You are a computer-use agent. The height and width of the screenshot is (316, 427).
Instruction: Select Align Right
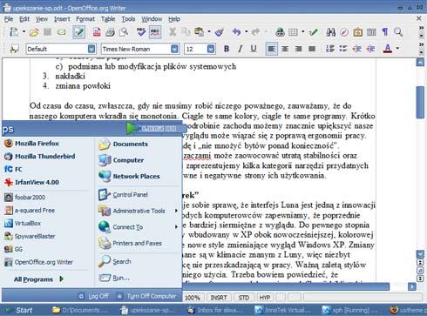[298, 49]
